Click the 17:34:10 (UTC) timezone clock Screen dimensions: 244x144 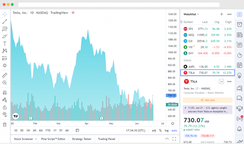[135, 131]
